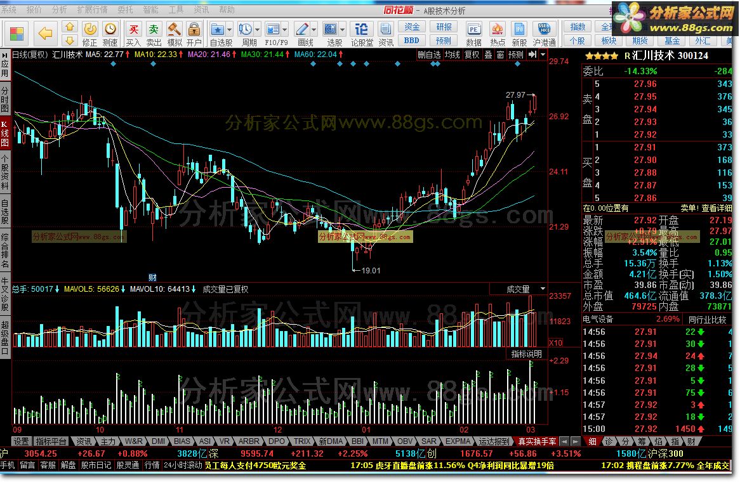The width and height of the screenshot is (740, 482).
Task: Click the 修正 correction icon
Action: (x=89, y=34)
